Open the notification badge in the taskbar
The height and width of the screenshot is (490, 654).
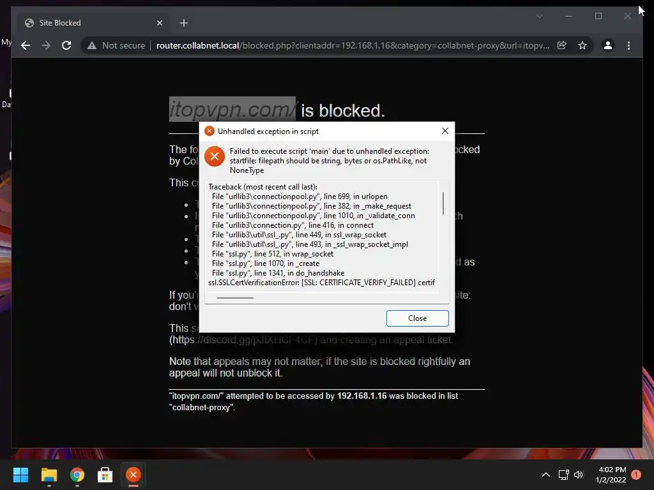[636, 475]
